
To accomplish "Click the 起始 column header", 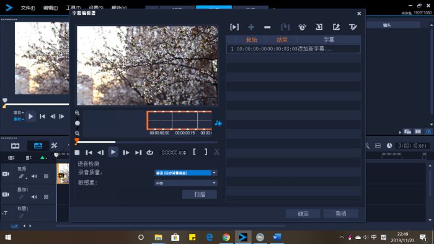I will click(251, 40).
